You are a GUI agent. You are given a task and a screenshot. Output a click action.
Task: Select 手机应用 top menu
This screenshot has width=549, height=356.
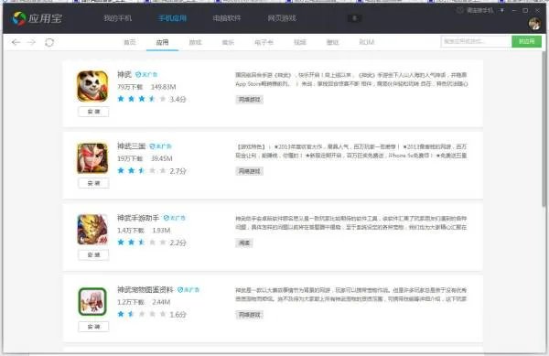[172, 18]
